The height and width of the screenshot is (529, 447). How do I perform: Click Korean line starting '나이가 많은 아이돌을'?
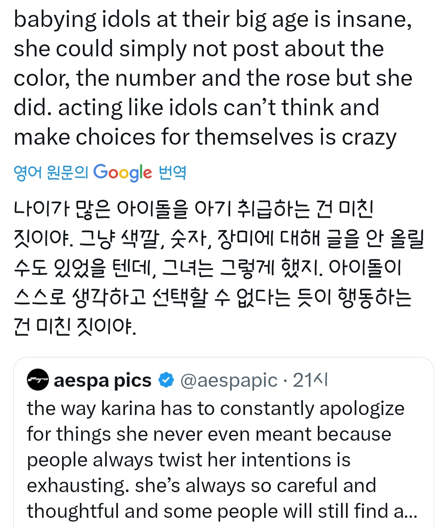click(x=194, y=209)
